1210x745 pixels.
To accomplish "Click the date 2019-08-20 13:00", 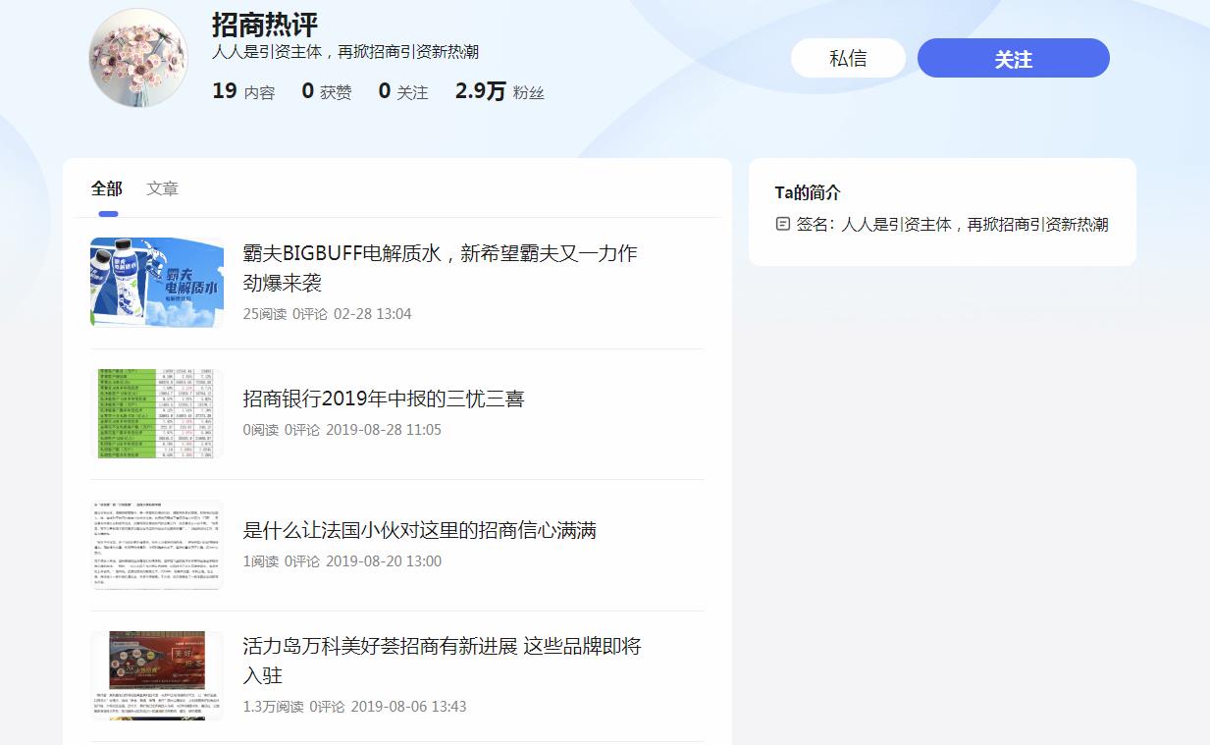I will pos(384,561).
